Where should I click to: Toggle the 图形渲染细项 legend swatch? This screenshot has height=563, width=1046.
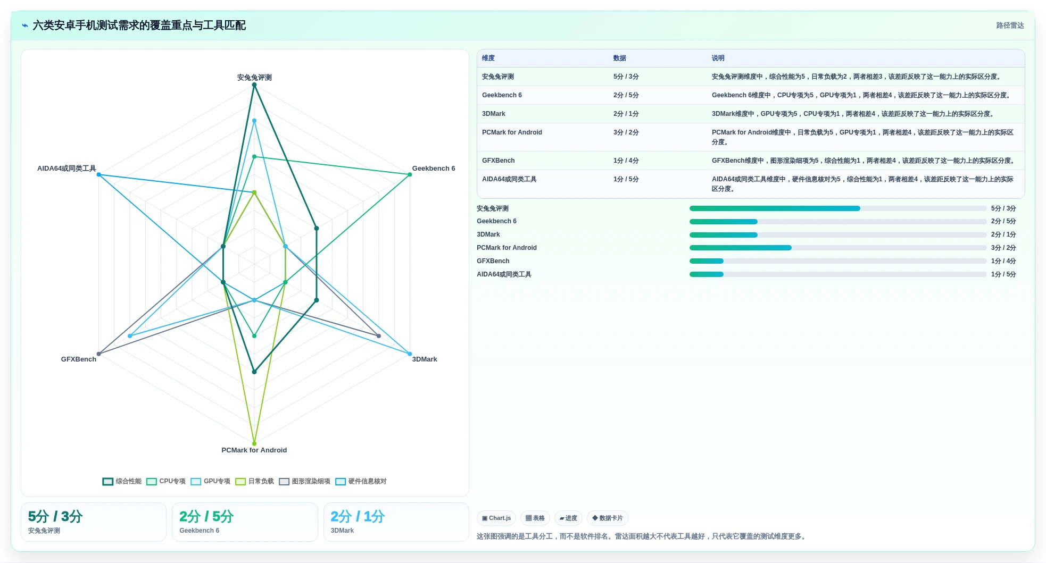284,482
